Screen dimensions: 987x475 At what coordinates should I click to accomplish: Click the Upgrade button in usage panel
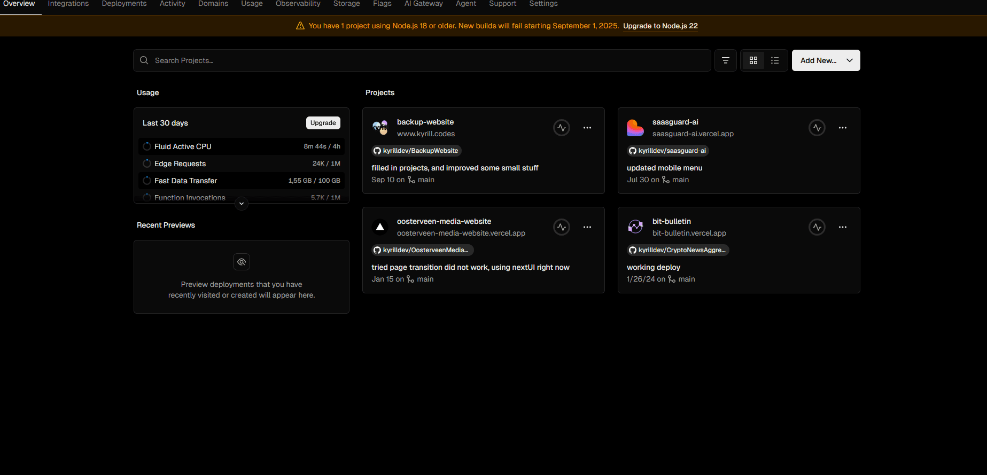[323, 123]
